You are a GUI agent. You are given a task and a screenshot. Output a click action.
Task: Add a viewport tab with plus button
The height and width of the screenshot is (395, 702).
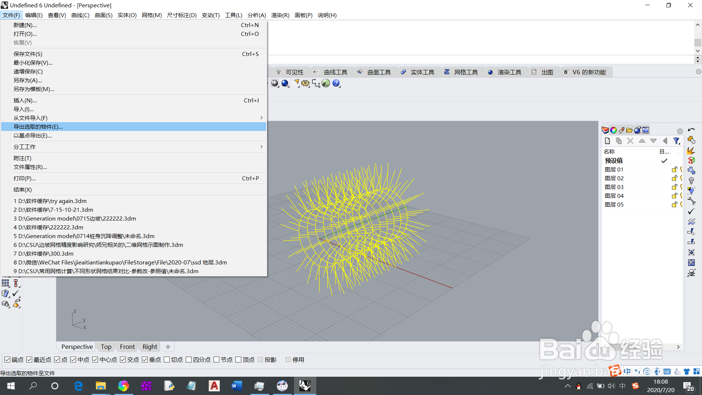pos(168,347)
